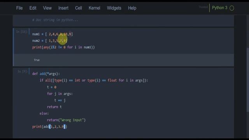Screen dimensions: 249x140
Task: Click the kernel idle circle indicator
Action: 232,8
